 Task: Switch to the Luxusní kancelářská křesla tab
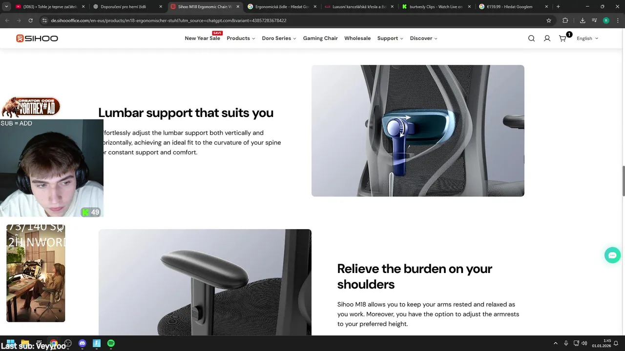click(x=359, y=7)
